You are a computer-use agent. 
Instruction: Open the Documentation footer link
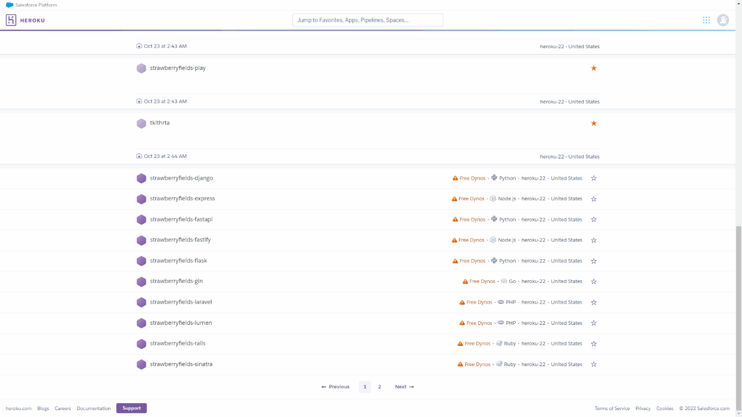pyautogui.click(x=94, y=409)
